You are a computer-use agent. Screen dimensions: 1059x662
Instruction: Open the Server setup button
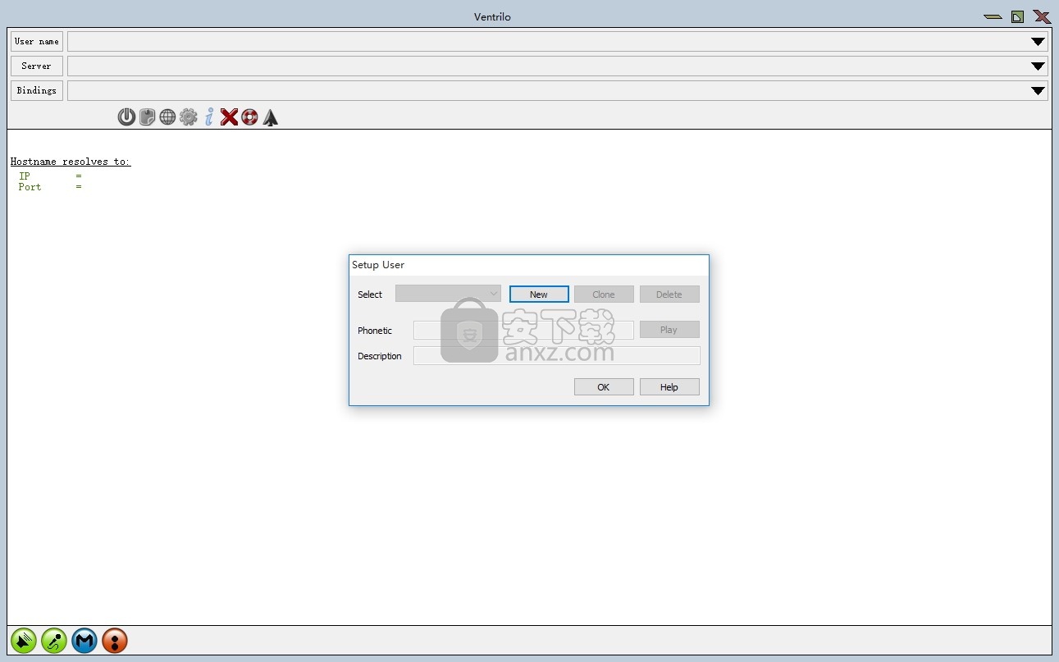(37, 66)
